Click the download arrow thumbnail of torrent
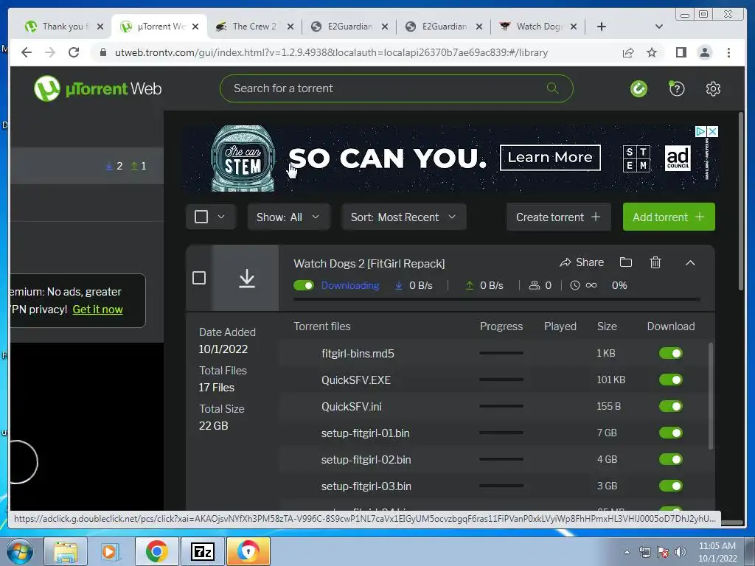The height and width of the screenshot is (566, 755). [x=246, y=278]
